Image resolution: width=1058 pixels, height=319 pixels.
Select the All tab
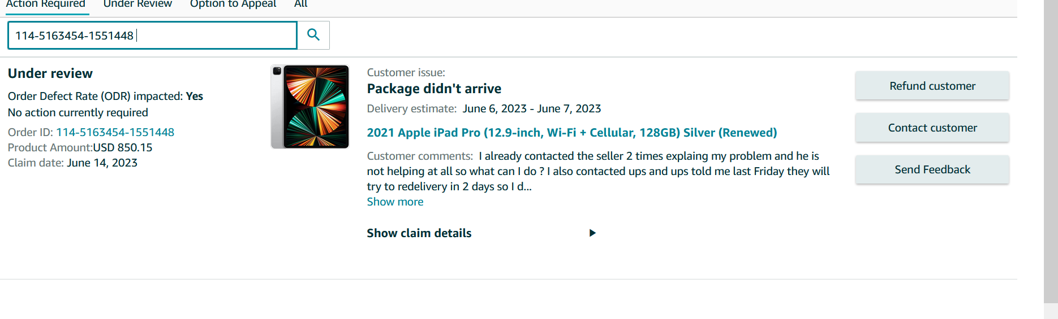click(301, 5)
